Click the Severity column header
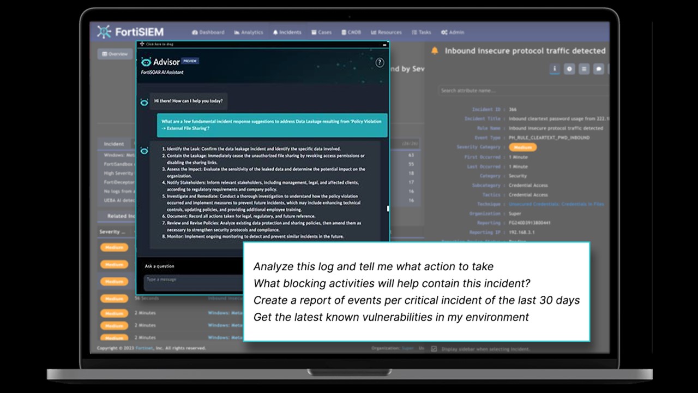The width and height of the screenshot is (698, 393). 112,232
